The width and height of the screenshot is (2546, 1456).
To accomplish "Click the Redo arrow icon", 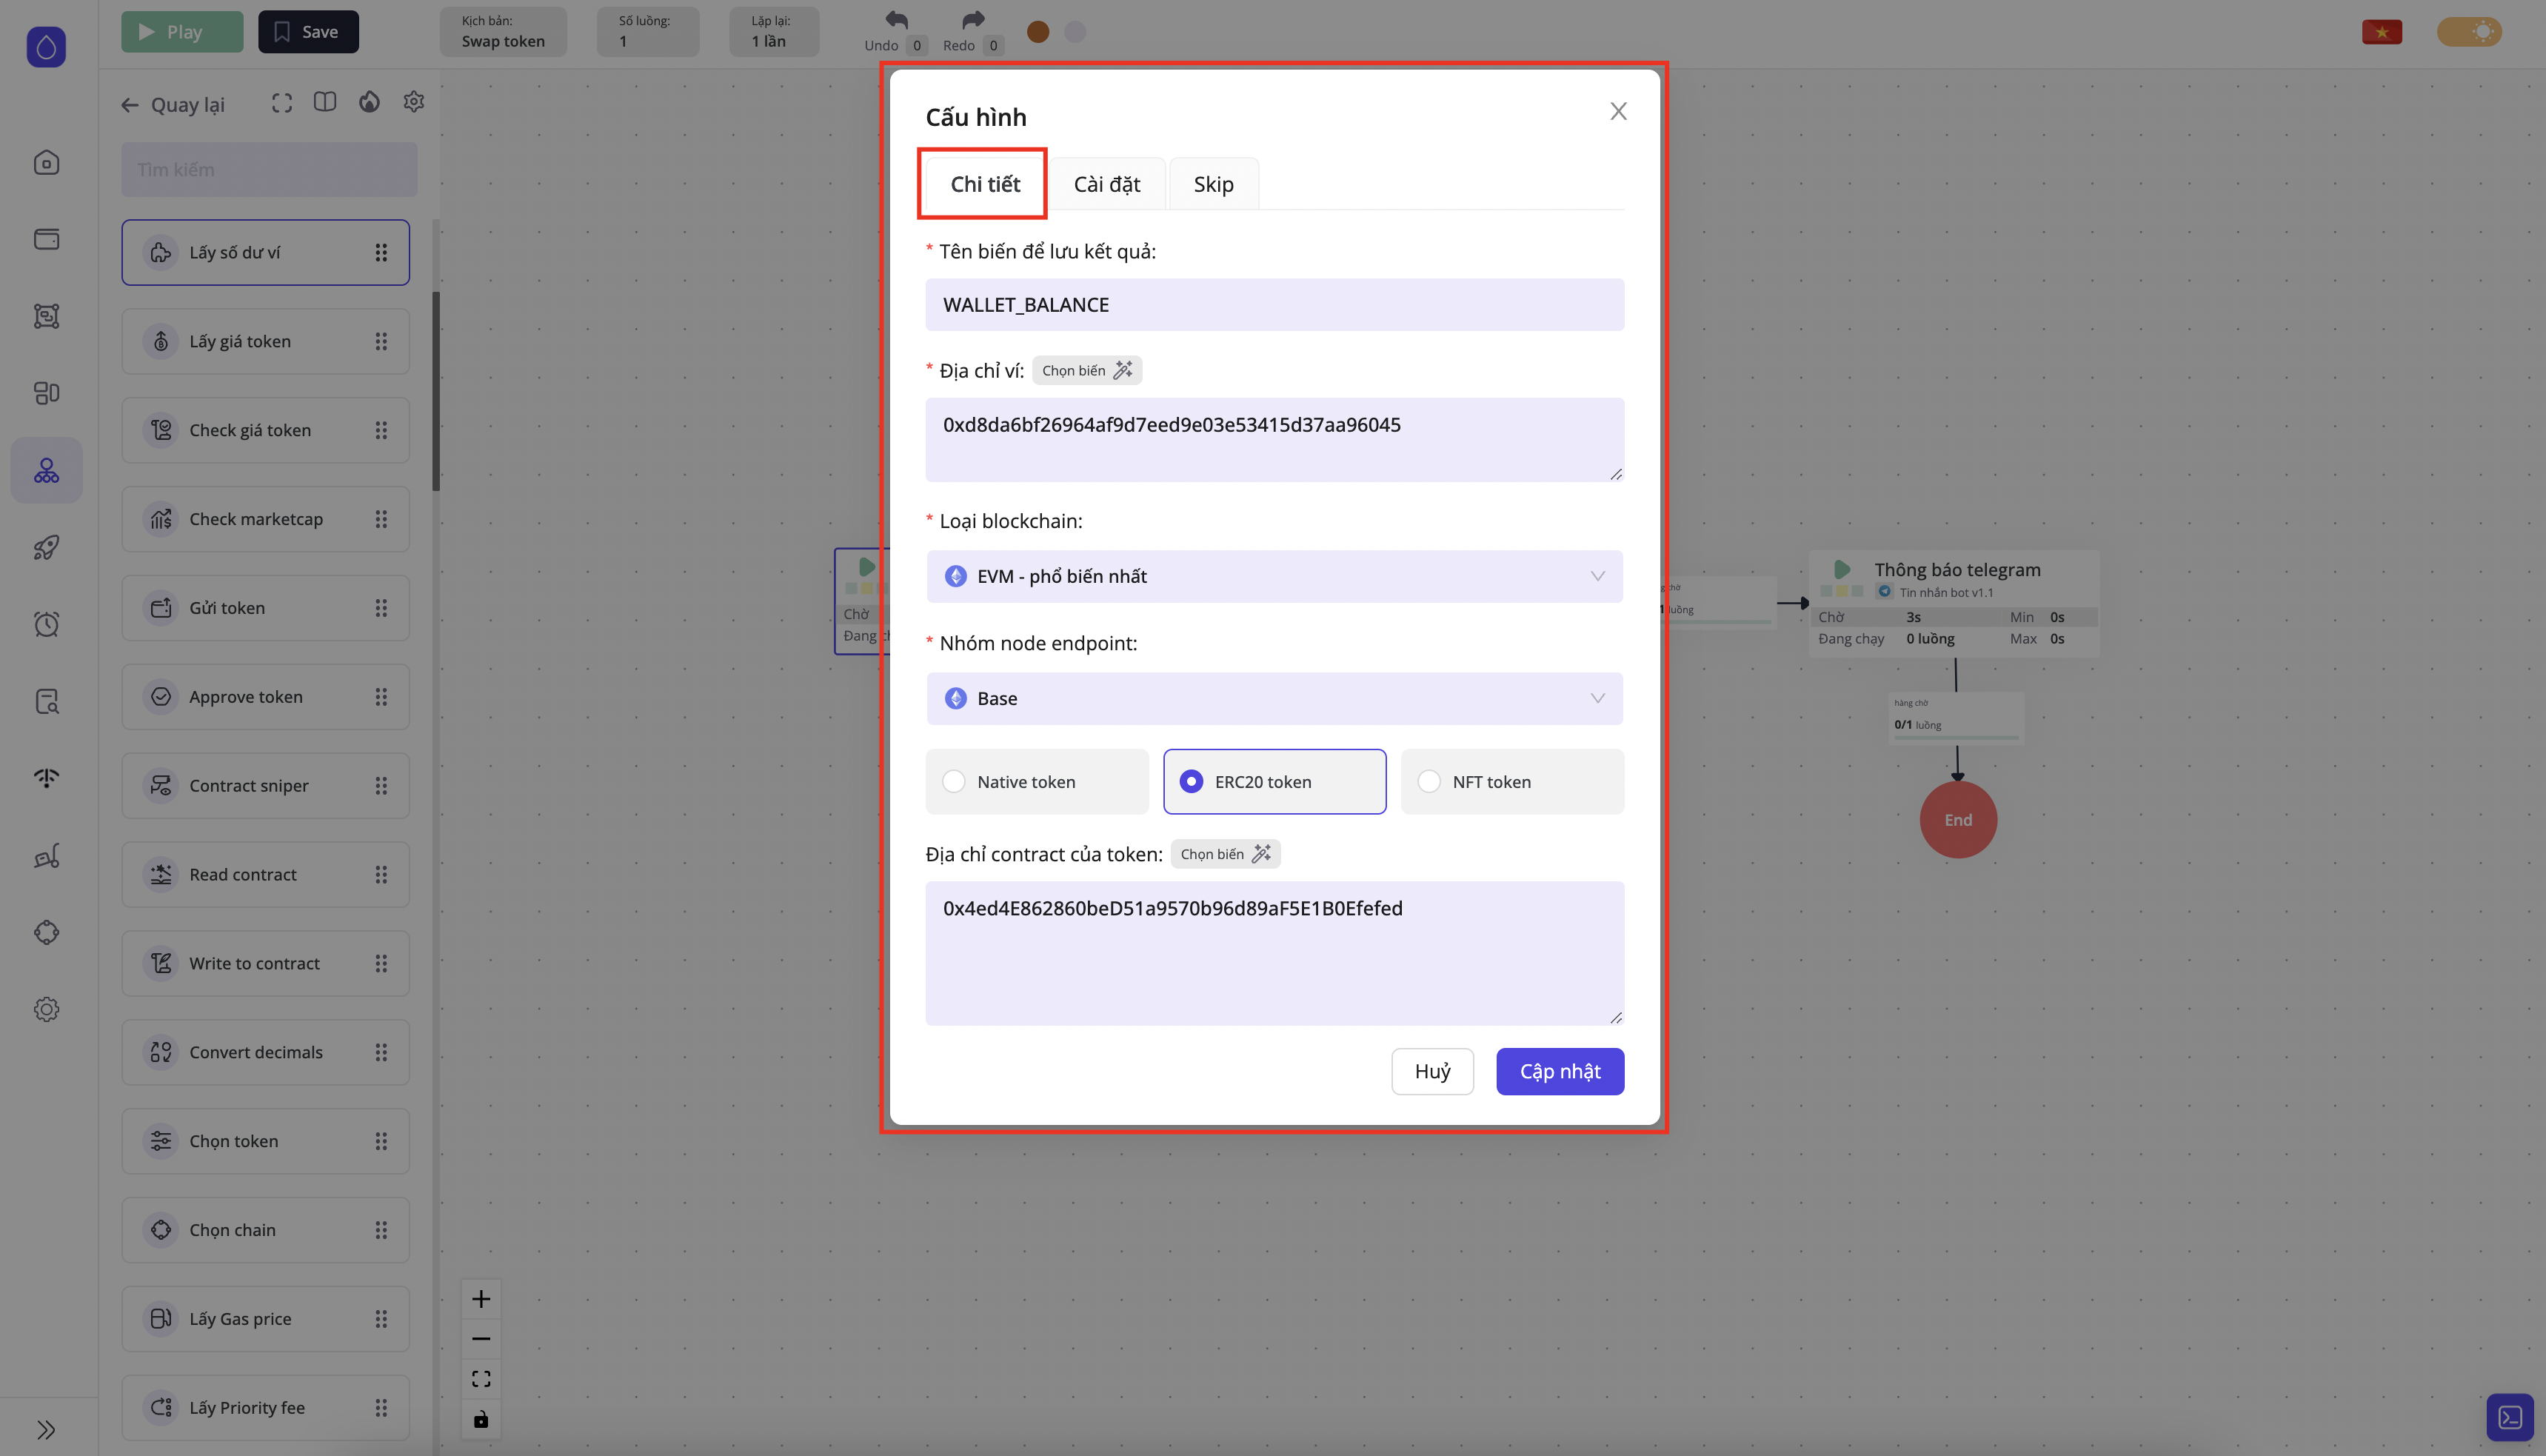I will [x=972, y=20].
